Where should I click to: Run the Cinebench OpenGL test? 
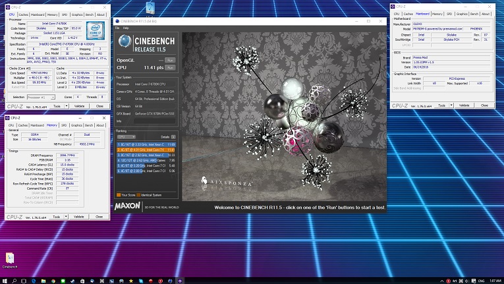coord(170,60)
